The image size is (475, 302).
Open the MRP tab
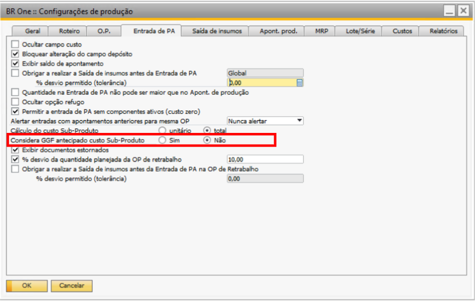[322, 32]
